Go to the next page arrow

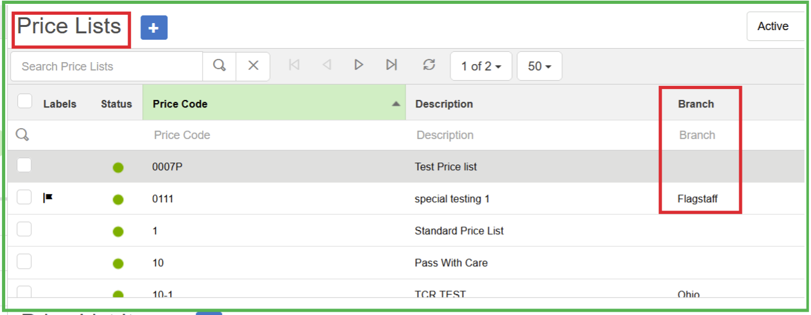[x=359, y=65]
